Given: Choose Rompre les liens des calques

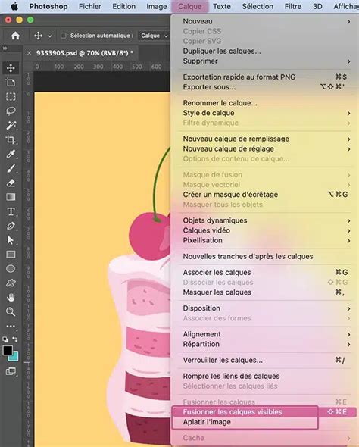Looking at the screenshot, I should click(x=231, y=377).
